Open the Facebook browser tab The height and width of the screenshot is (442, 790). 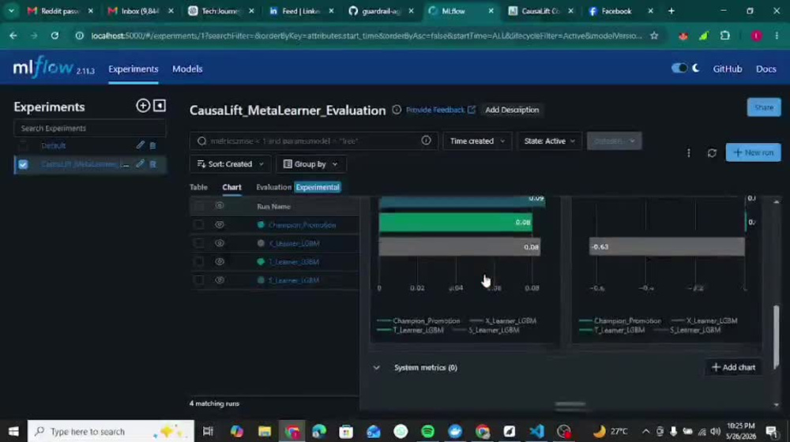620,10
